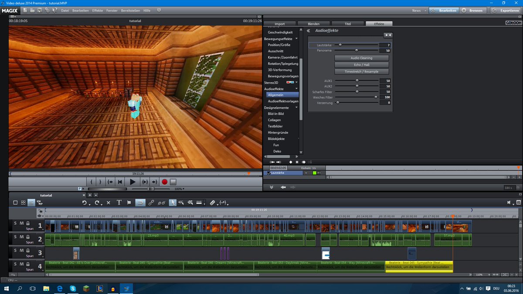
Task: Open the Effekte menu
Action: [98, 10]
